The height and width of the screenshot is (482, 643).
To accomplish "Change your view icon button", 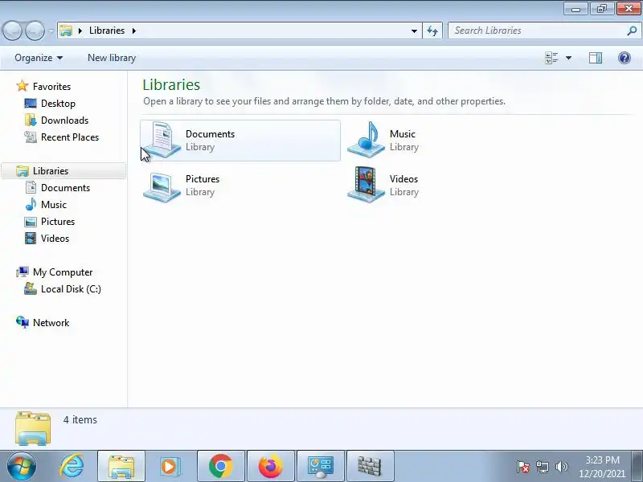I will pyautogui.click(x=551, y=58).
